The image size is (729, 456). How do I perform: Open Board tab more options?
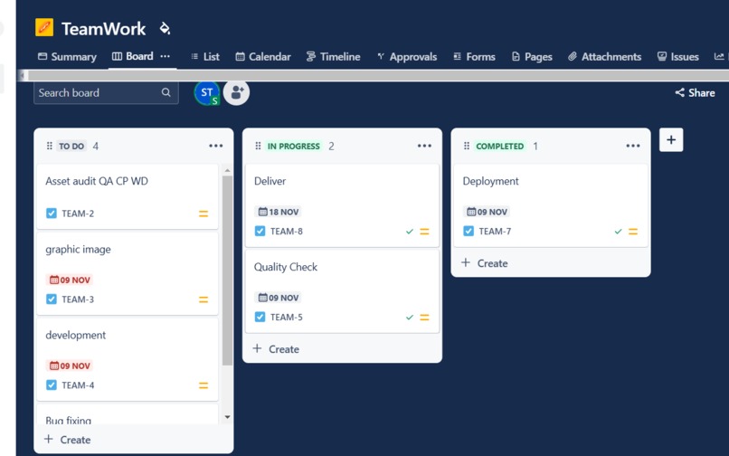point(165,56)
